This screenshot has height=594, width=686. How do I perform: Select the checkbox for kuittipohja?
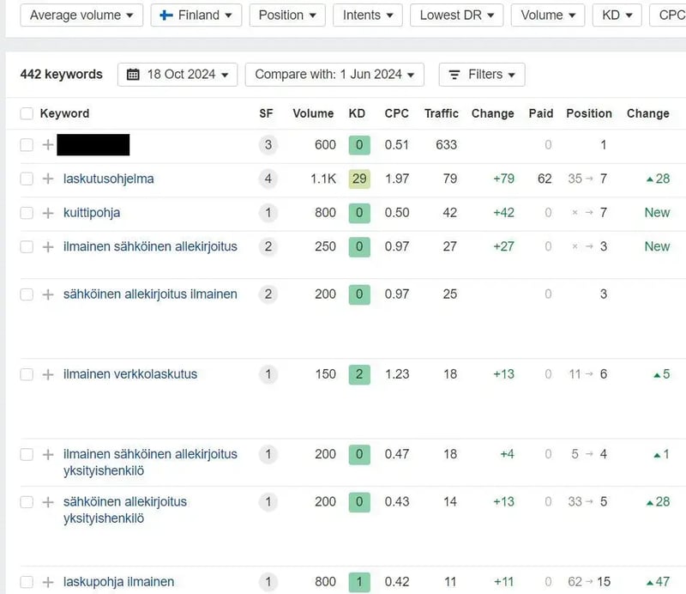(27, 213)
